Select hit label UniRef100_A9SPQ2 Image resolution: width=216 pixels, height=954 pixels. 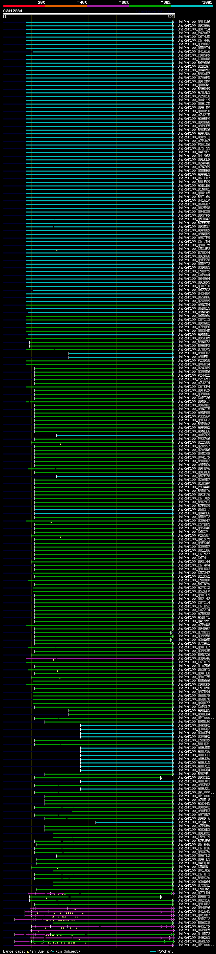[194, 785]
